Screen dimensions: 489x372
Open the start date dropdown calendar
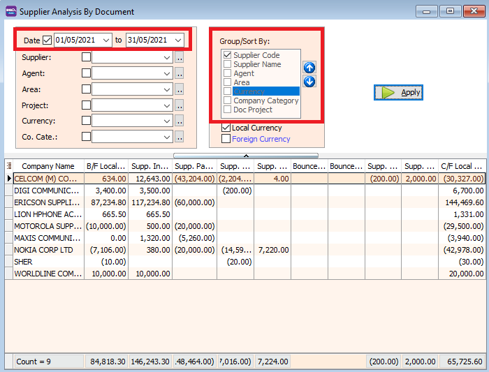pos(106,40)
